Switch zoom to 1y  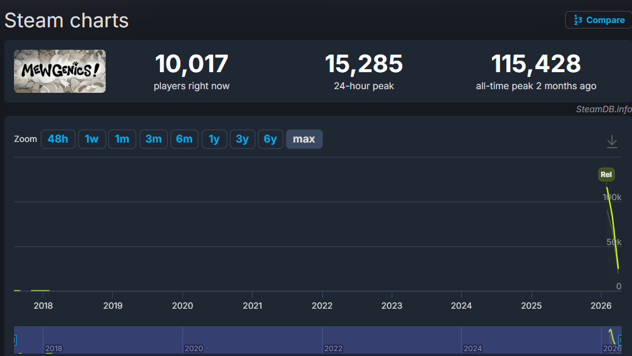215,139
